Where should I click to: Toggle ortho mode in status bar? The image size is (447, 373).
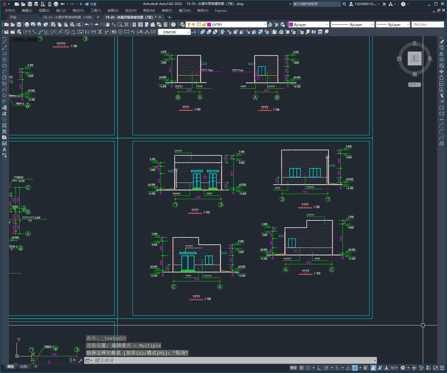(320, 368)
